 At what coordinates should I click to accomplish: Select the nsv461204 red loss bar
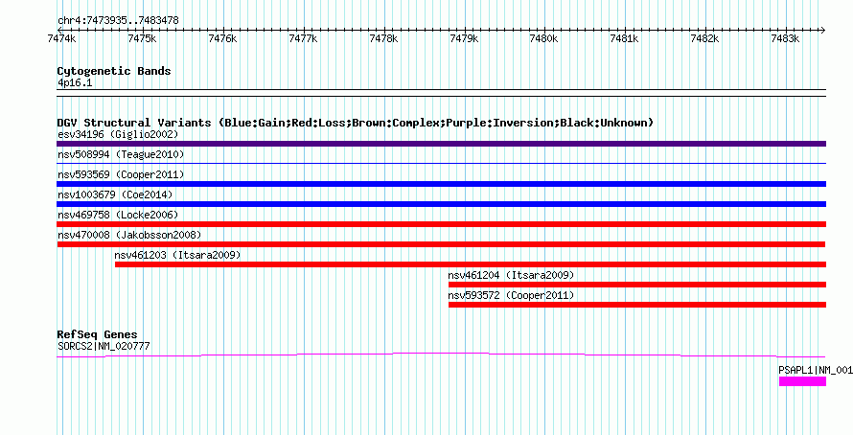click(x=637, y=285)
